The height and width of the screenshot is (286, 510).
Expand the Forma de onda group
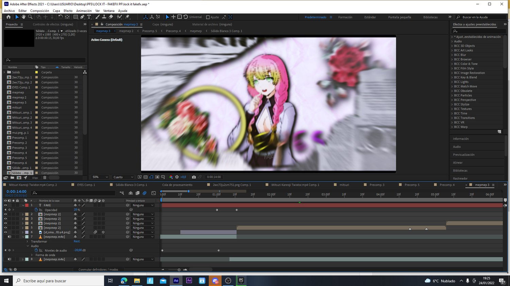click(x=32, y=255)
